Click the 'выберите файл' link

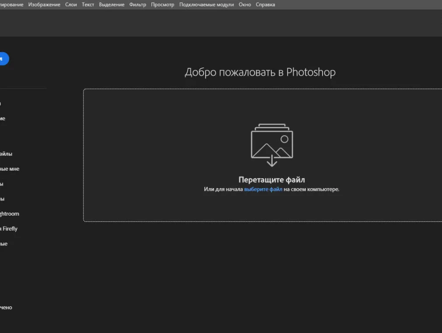pyautogui.click(x=263, y=189)
